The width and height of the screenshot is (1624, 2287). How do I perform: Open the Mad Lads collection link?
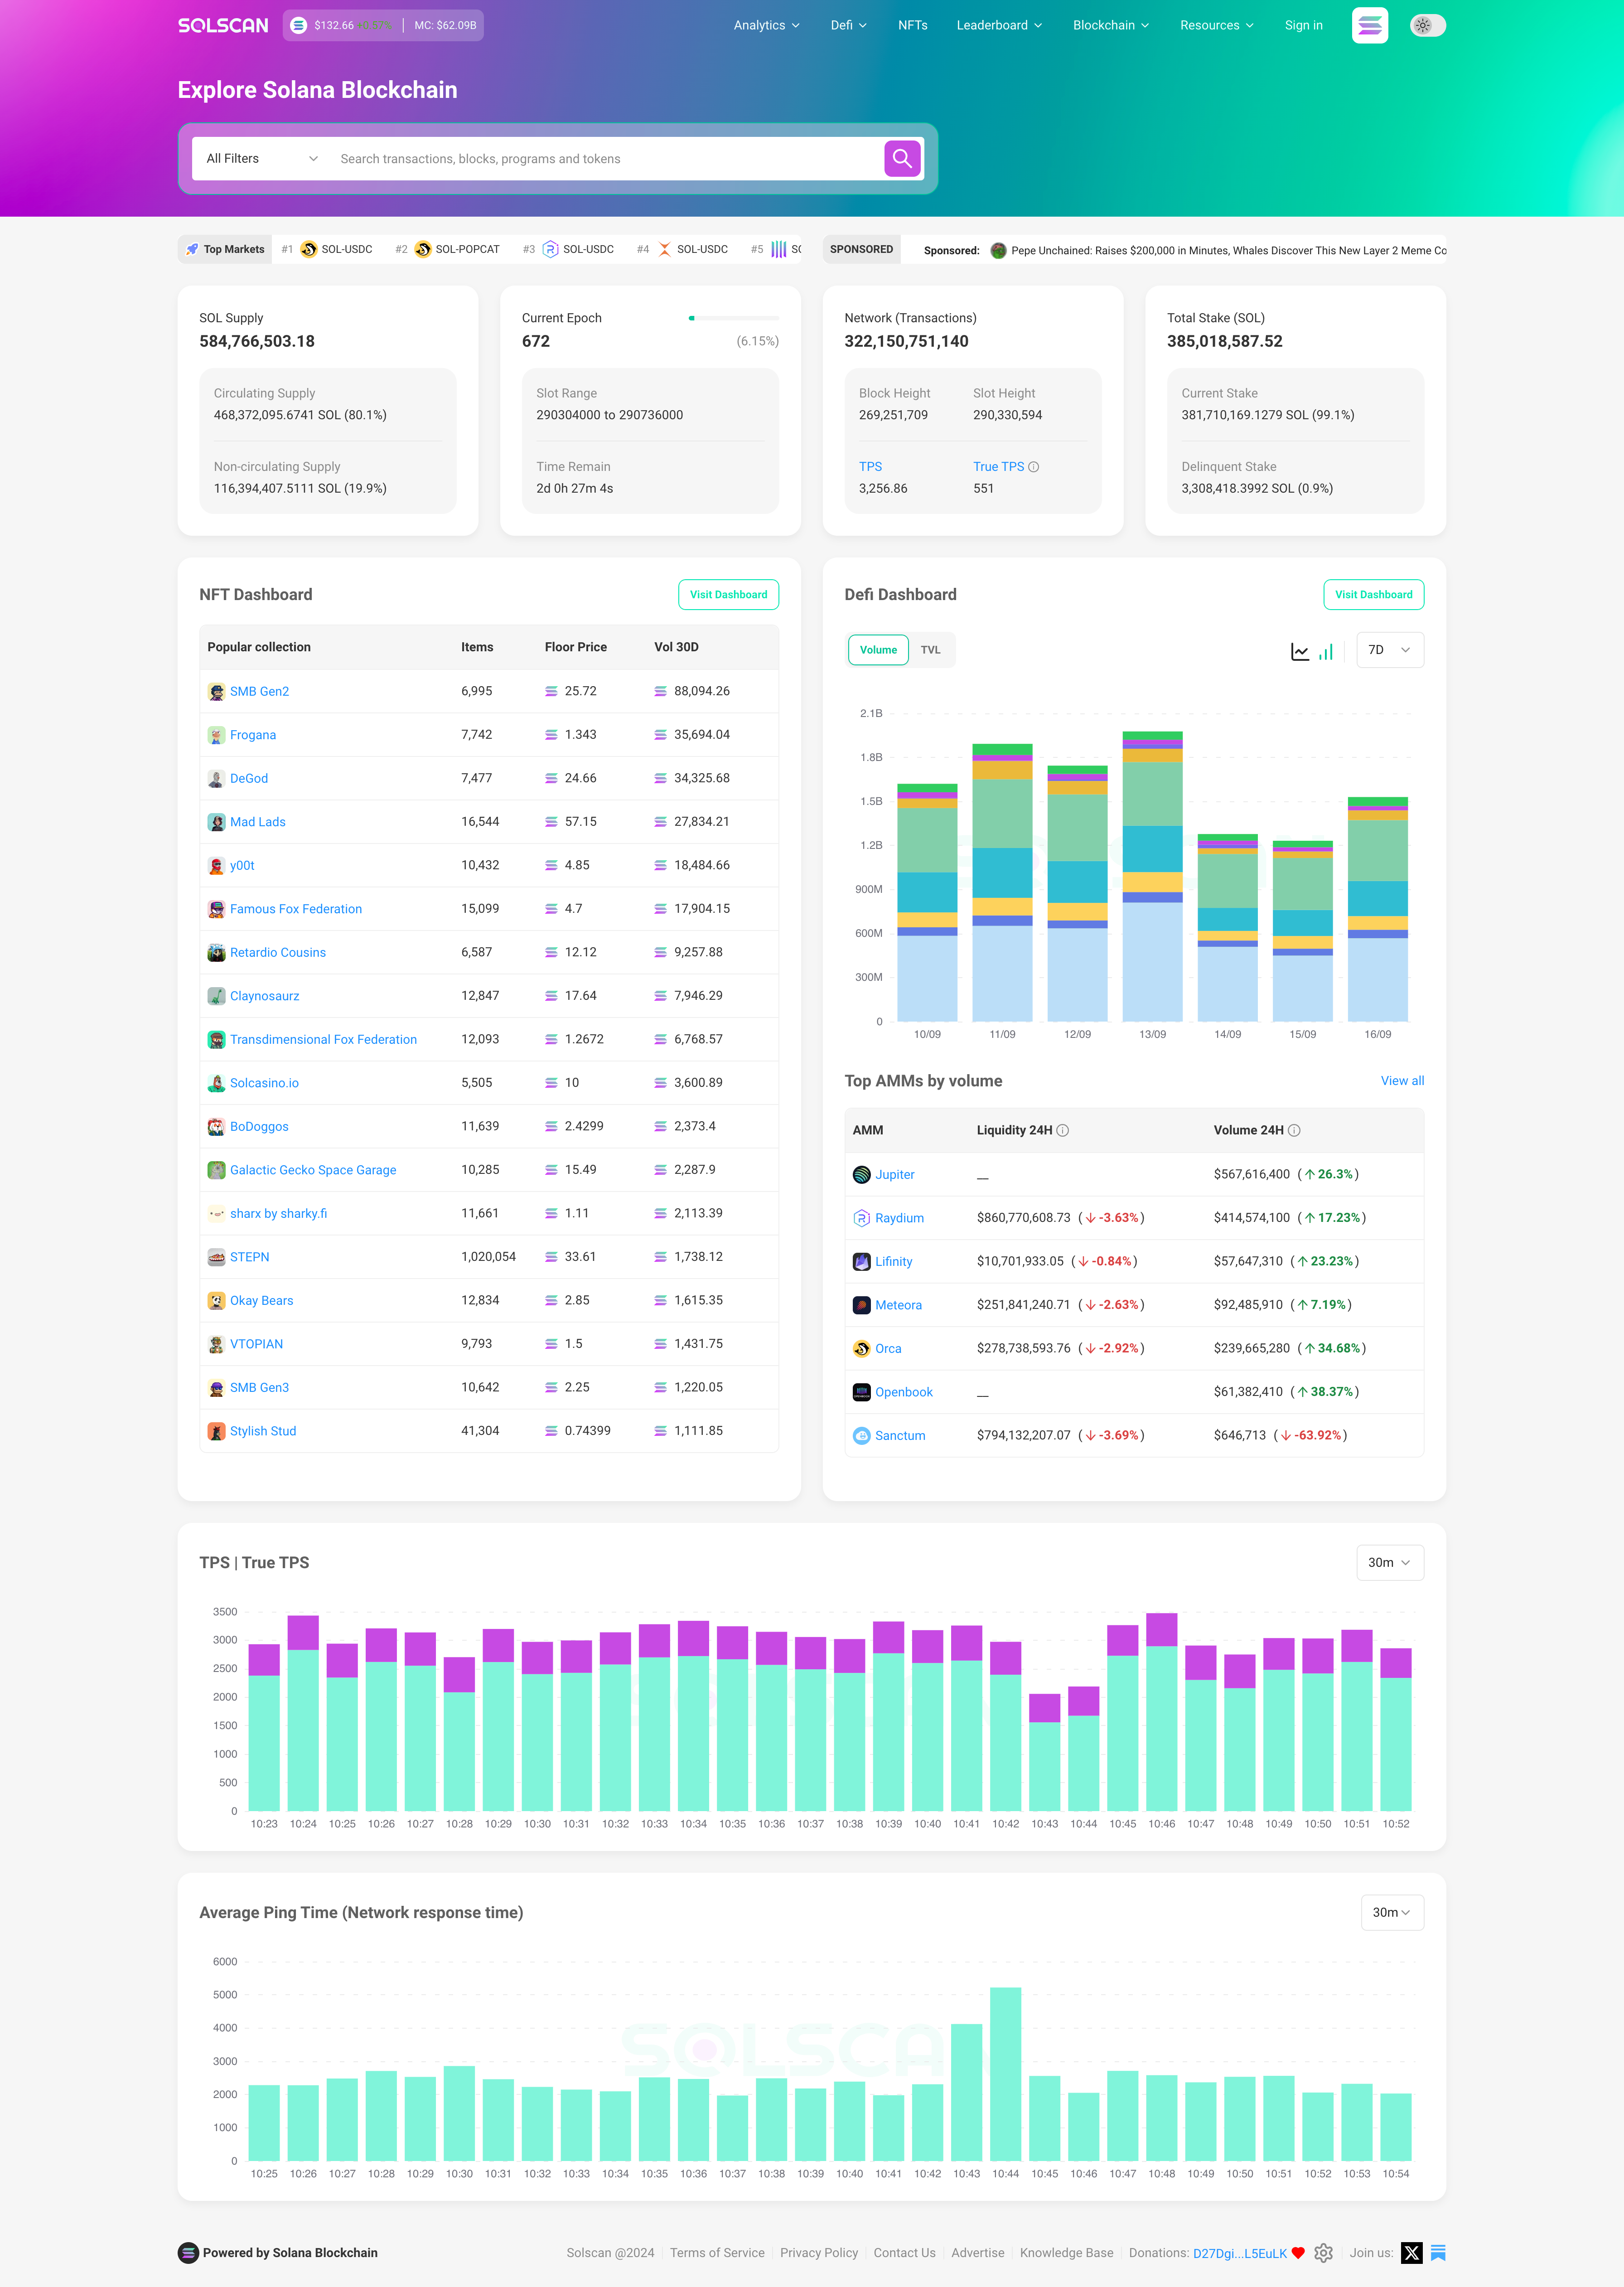[x=257, y=822]
